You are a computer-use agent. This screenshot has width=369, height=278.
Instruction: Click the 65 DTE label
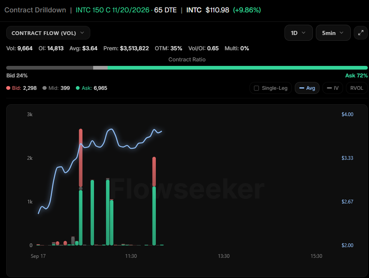pos(165,10)
